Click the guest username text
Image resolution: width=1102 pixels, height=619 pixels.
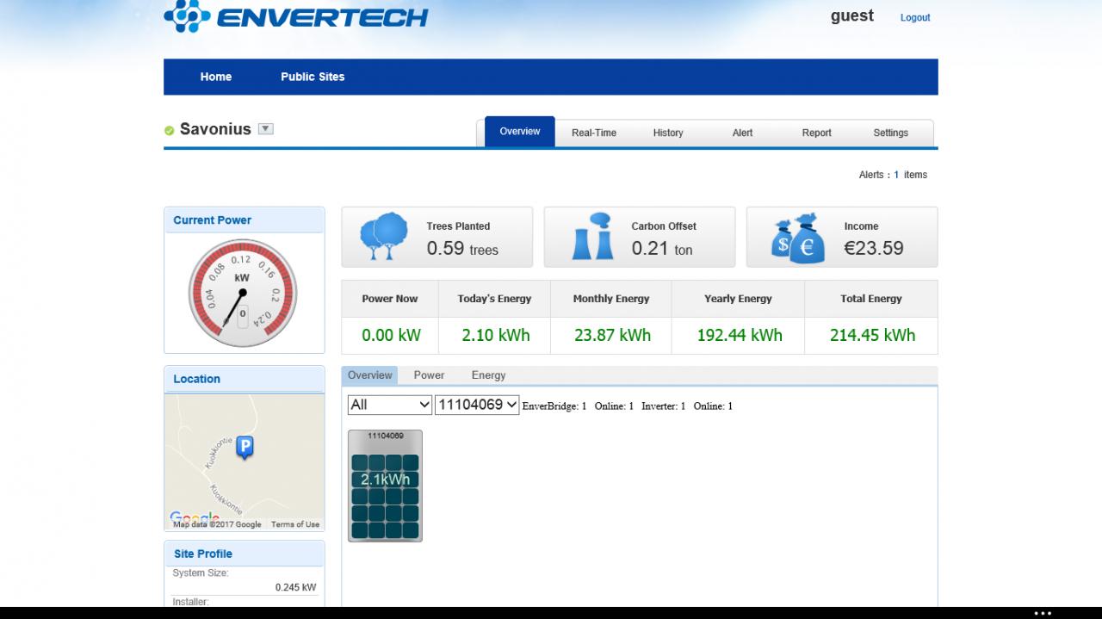click(x=852, y=15)
